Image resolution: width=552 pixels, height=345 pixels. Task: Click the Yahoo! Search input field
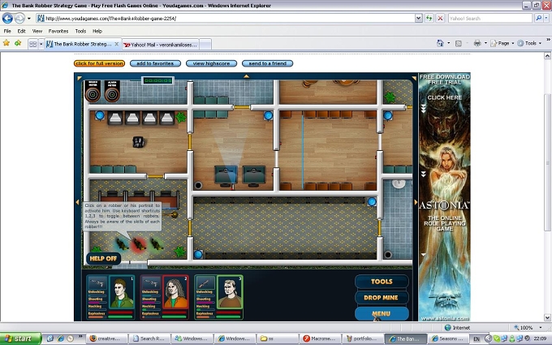point(490,19)
